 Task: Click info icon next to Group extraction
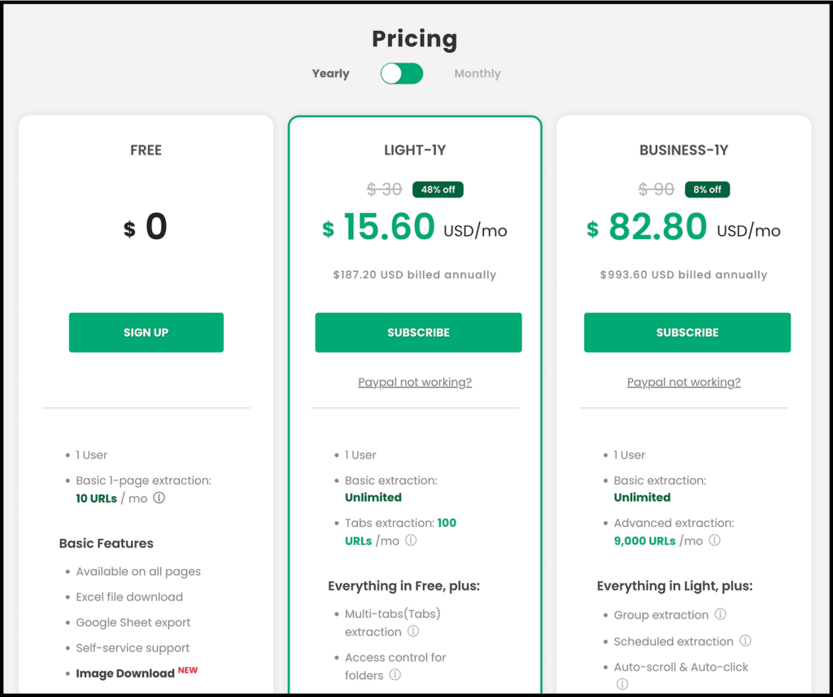point(722,615)
